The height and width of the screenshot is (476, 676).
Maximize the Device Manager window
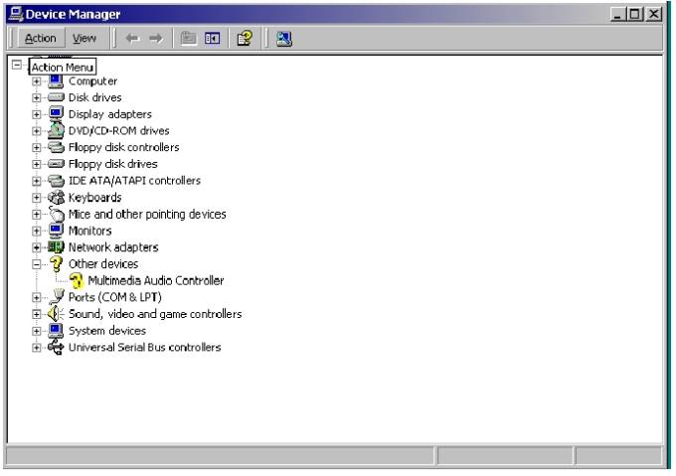(x=634, y=14)
